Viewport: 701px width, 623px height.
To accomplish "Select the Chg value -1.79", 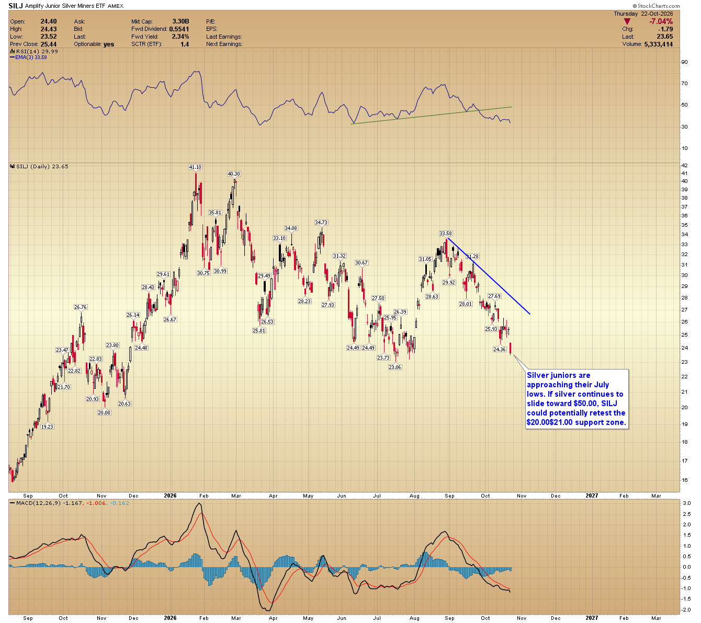I will (666, 29).
